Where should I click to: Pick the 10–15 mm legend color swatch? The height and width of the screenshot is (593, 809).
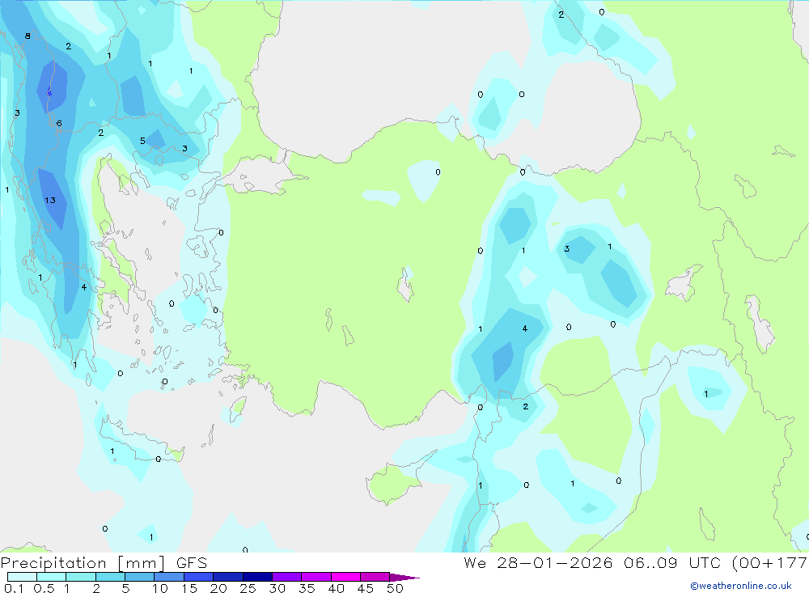pos(169,577)
